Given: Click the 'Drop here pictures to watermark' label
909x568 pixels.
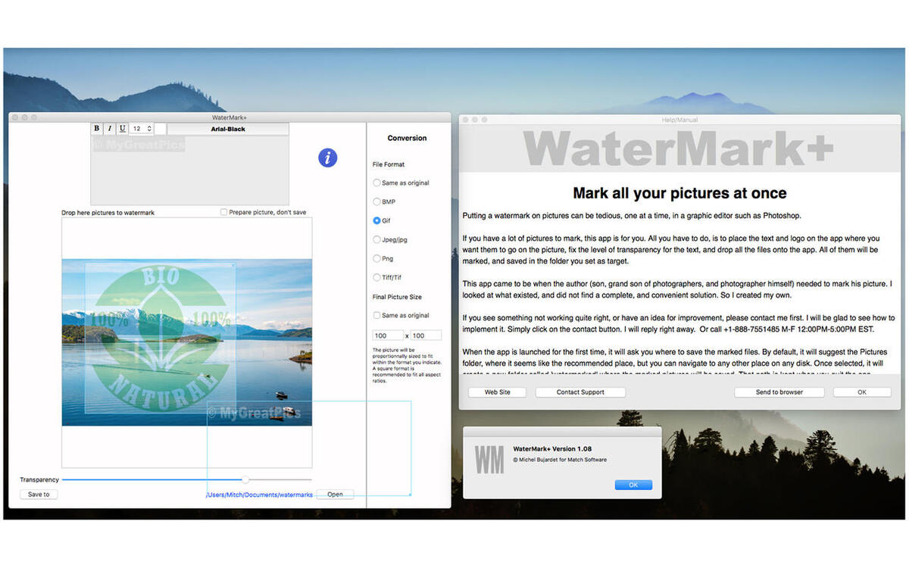Looking at the screenshot, I should point(108,213).
